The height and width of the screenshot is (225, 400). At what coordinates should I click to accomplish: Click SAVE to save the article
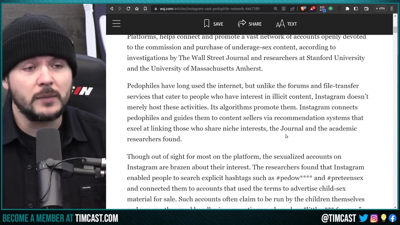pyautogui.click(x=213, y=24)
